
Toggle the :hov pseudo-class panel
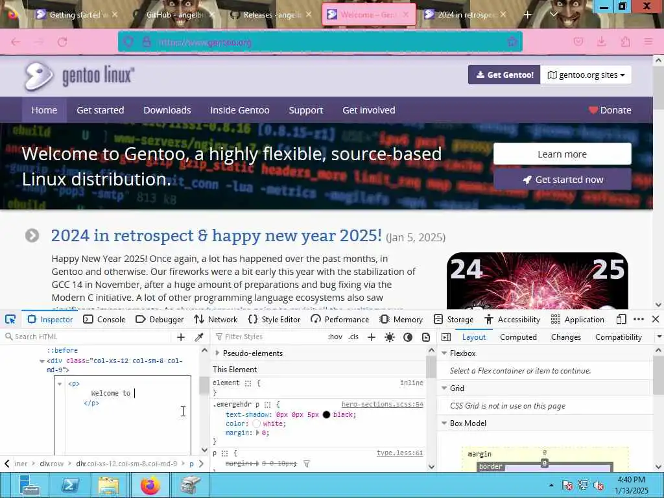[x=335, y=337]
